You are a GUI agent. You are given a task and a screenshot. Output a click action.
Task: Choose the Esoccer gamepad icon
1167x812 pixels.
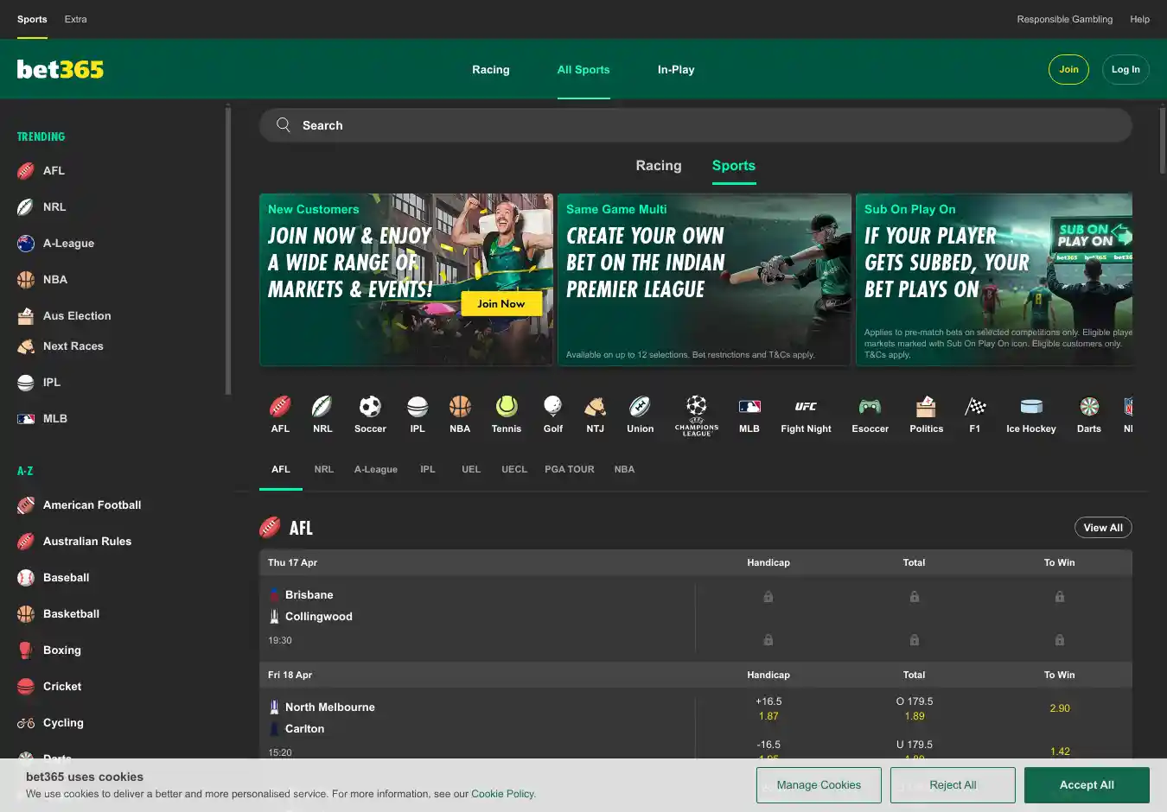click(870, 407)
